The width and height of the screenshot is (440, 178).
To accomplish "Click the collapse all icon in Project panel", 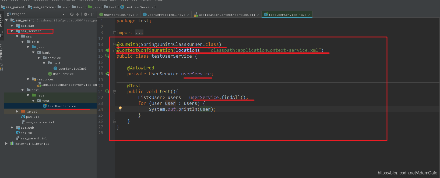I will tap(78, 14).
